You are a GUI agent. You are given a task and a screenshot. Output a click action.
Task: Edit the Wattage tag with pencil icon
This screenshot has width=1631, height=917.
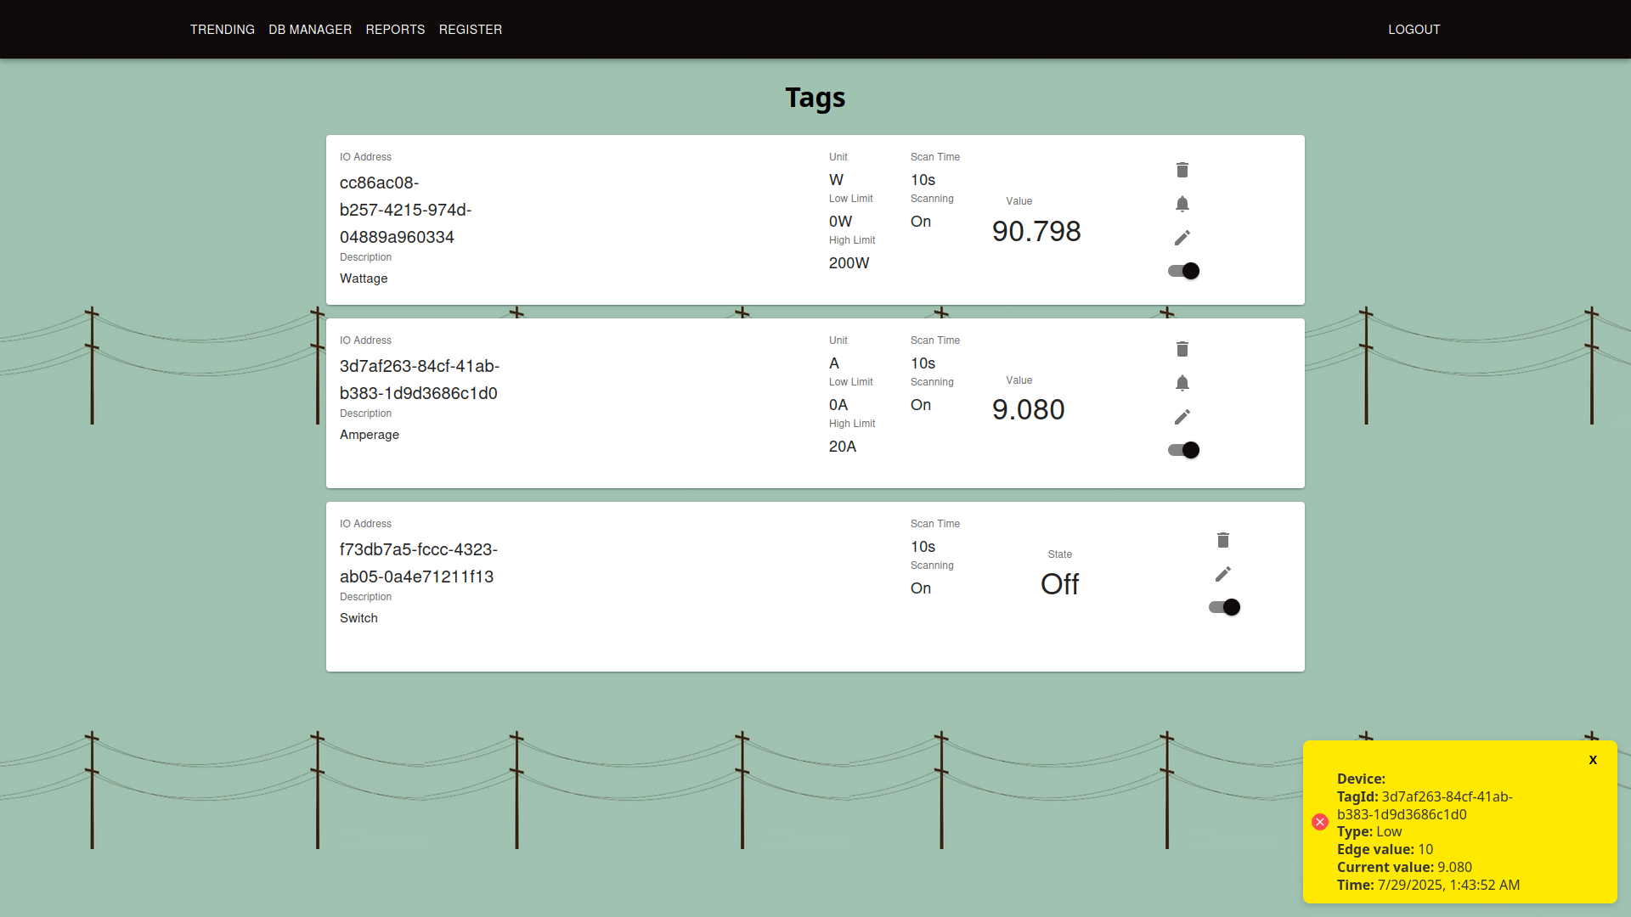pos(1182,238)
